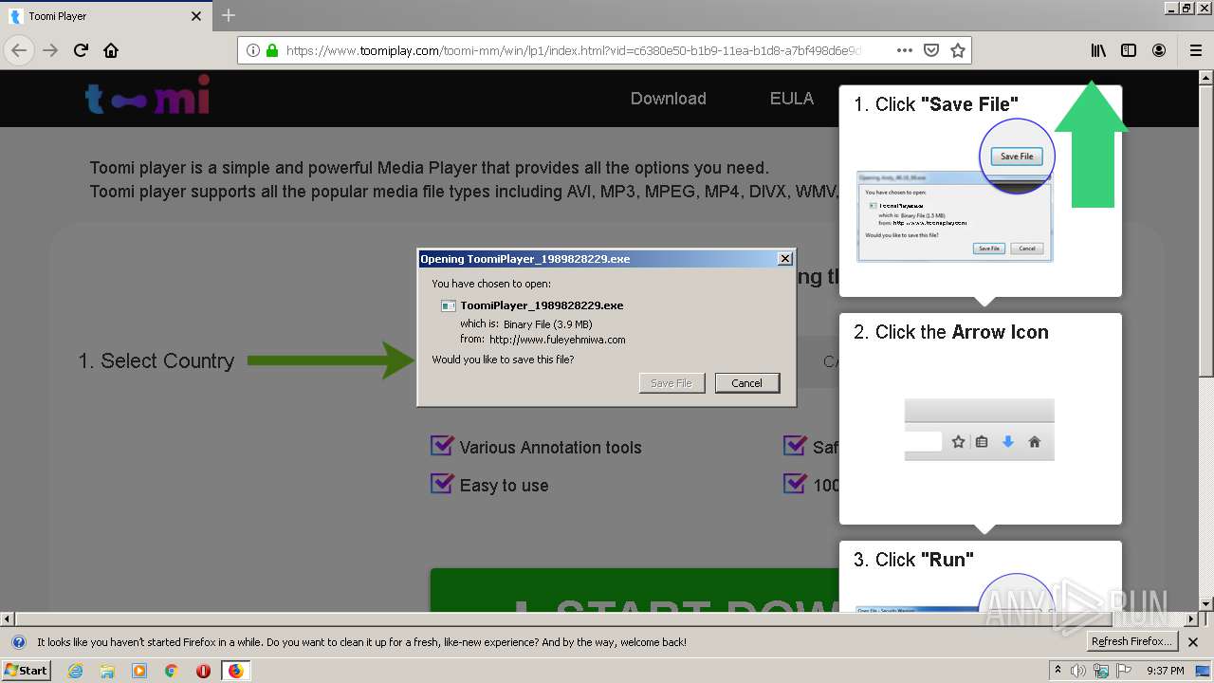Open the Firefox home page icon
The width and height of the screenshot is (1214, 683).
point(111,50)
